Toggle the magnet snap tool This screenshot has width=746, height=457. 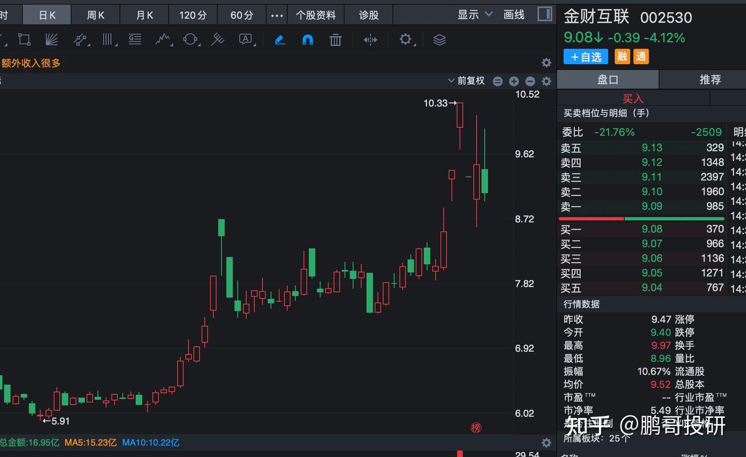click(x=308, y=39)
